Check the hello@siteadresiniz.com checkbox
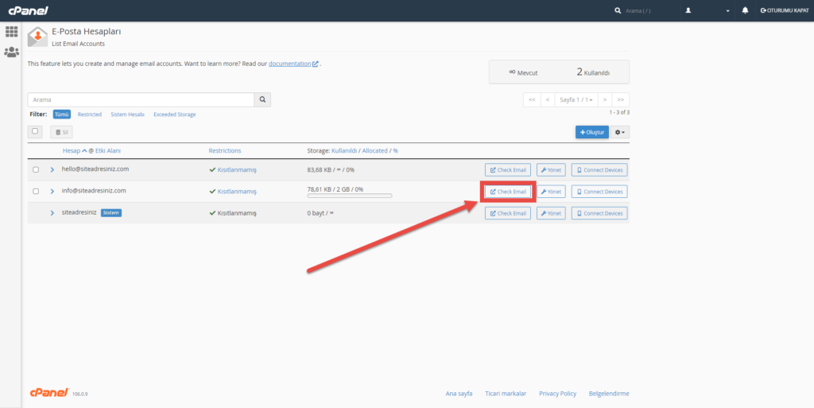 coord(36,169)
